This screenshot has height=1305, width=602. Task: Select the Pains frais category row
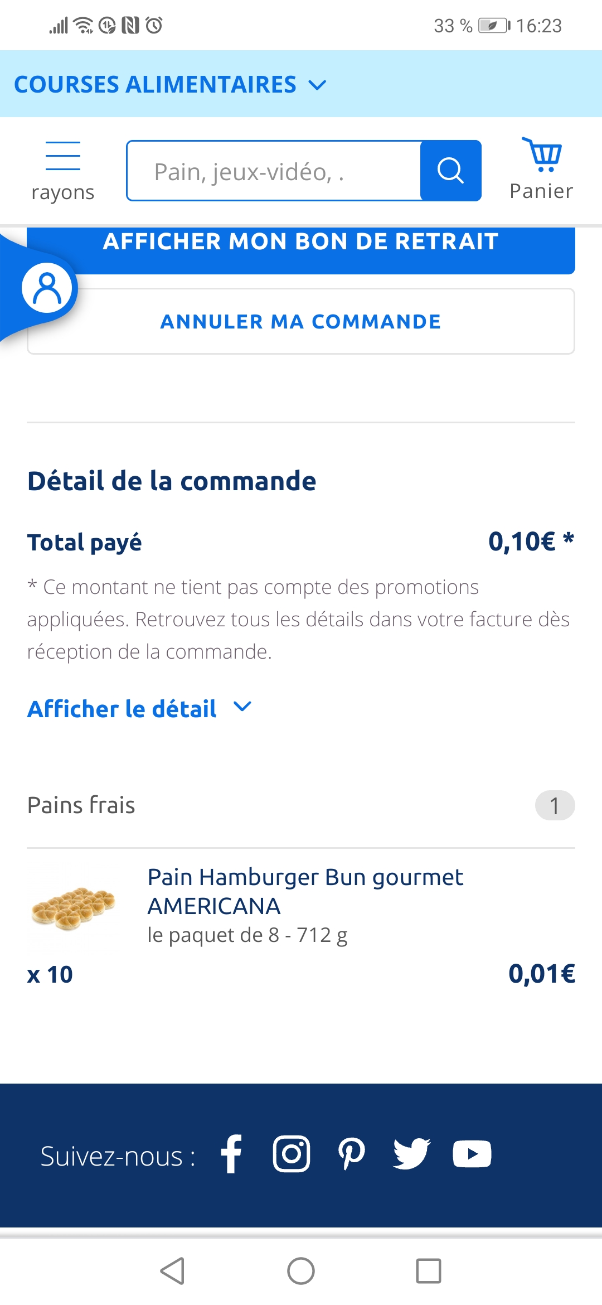click(x=301, y=805)
